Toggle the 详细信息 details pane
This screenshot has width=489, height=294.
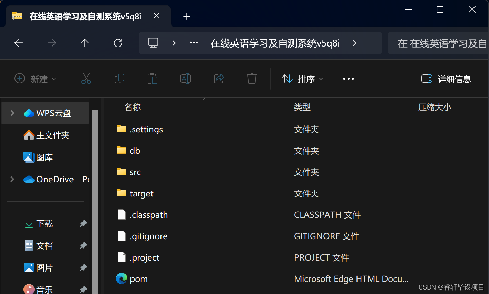coord(446,79)
